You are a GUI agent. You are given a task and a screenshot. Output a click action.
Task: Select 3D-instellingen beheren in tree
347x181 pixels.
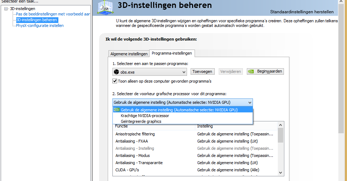point(37,20)
